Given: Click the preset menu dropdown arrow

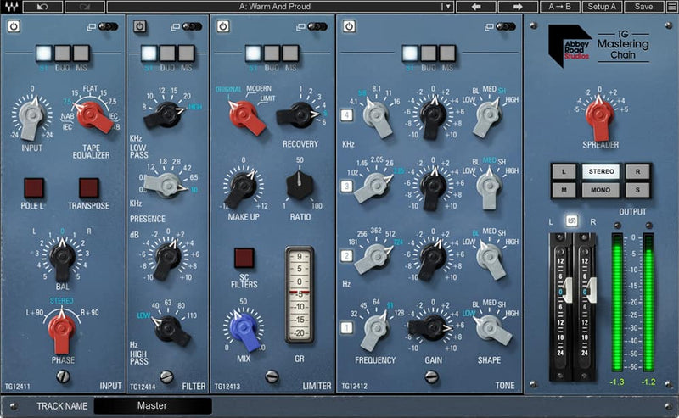Looking at the screenshot, I should pos(446,7).
